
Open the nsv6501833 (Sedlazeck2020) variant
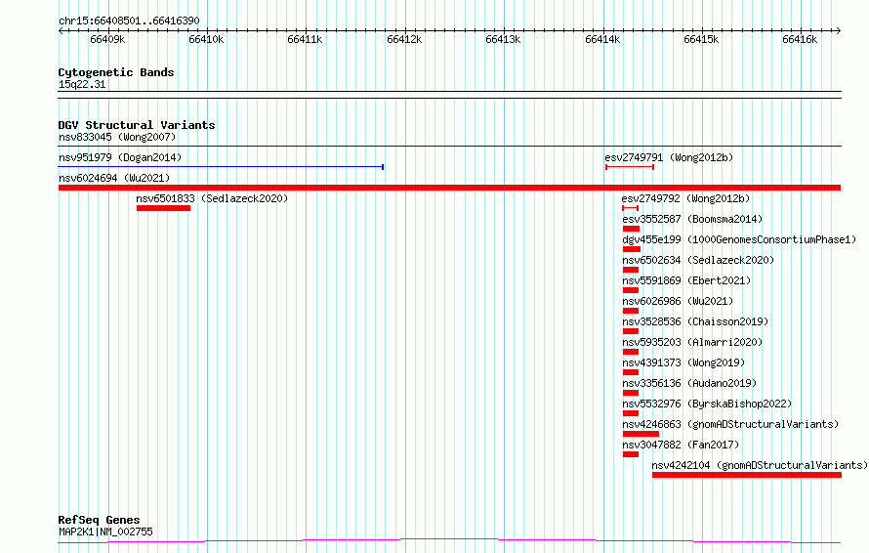[x=212, y=198]
